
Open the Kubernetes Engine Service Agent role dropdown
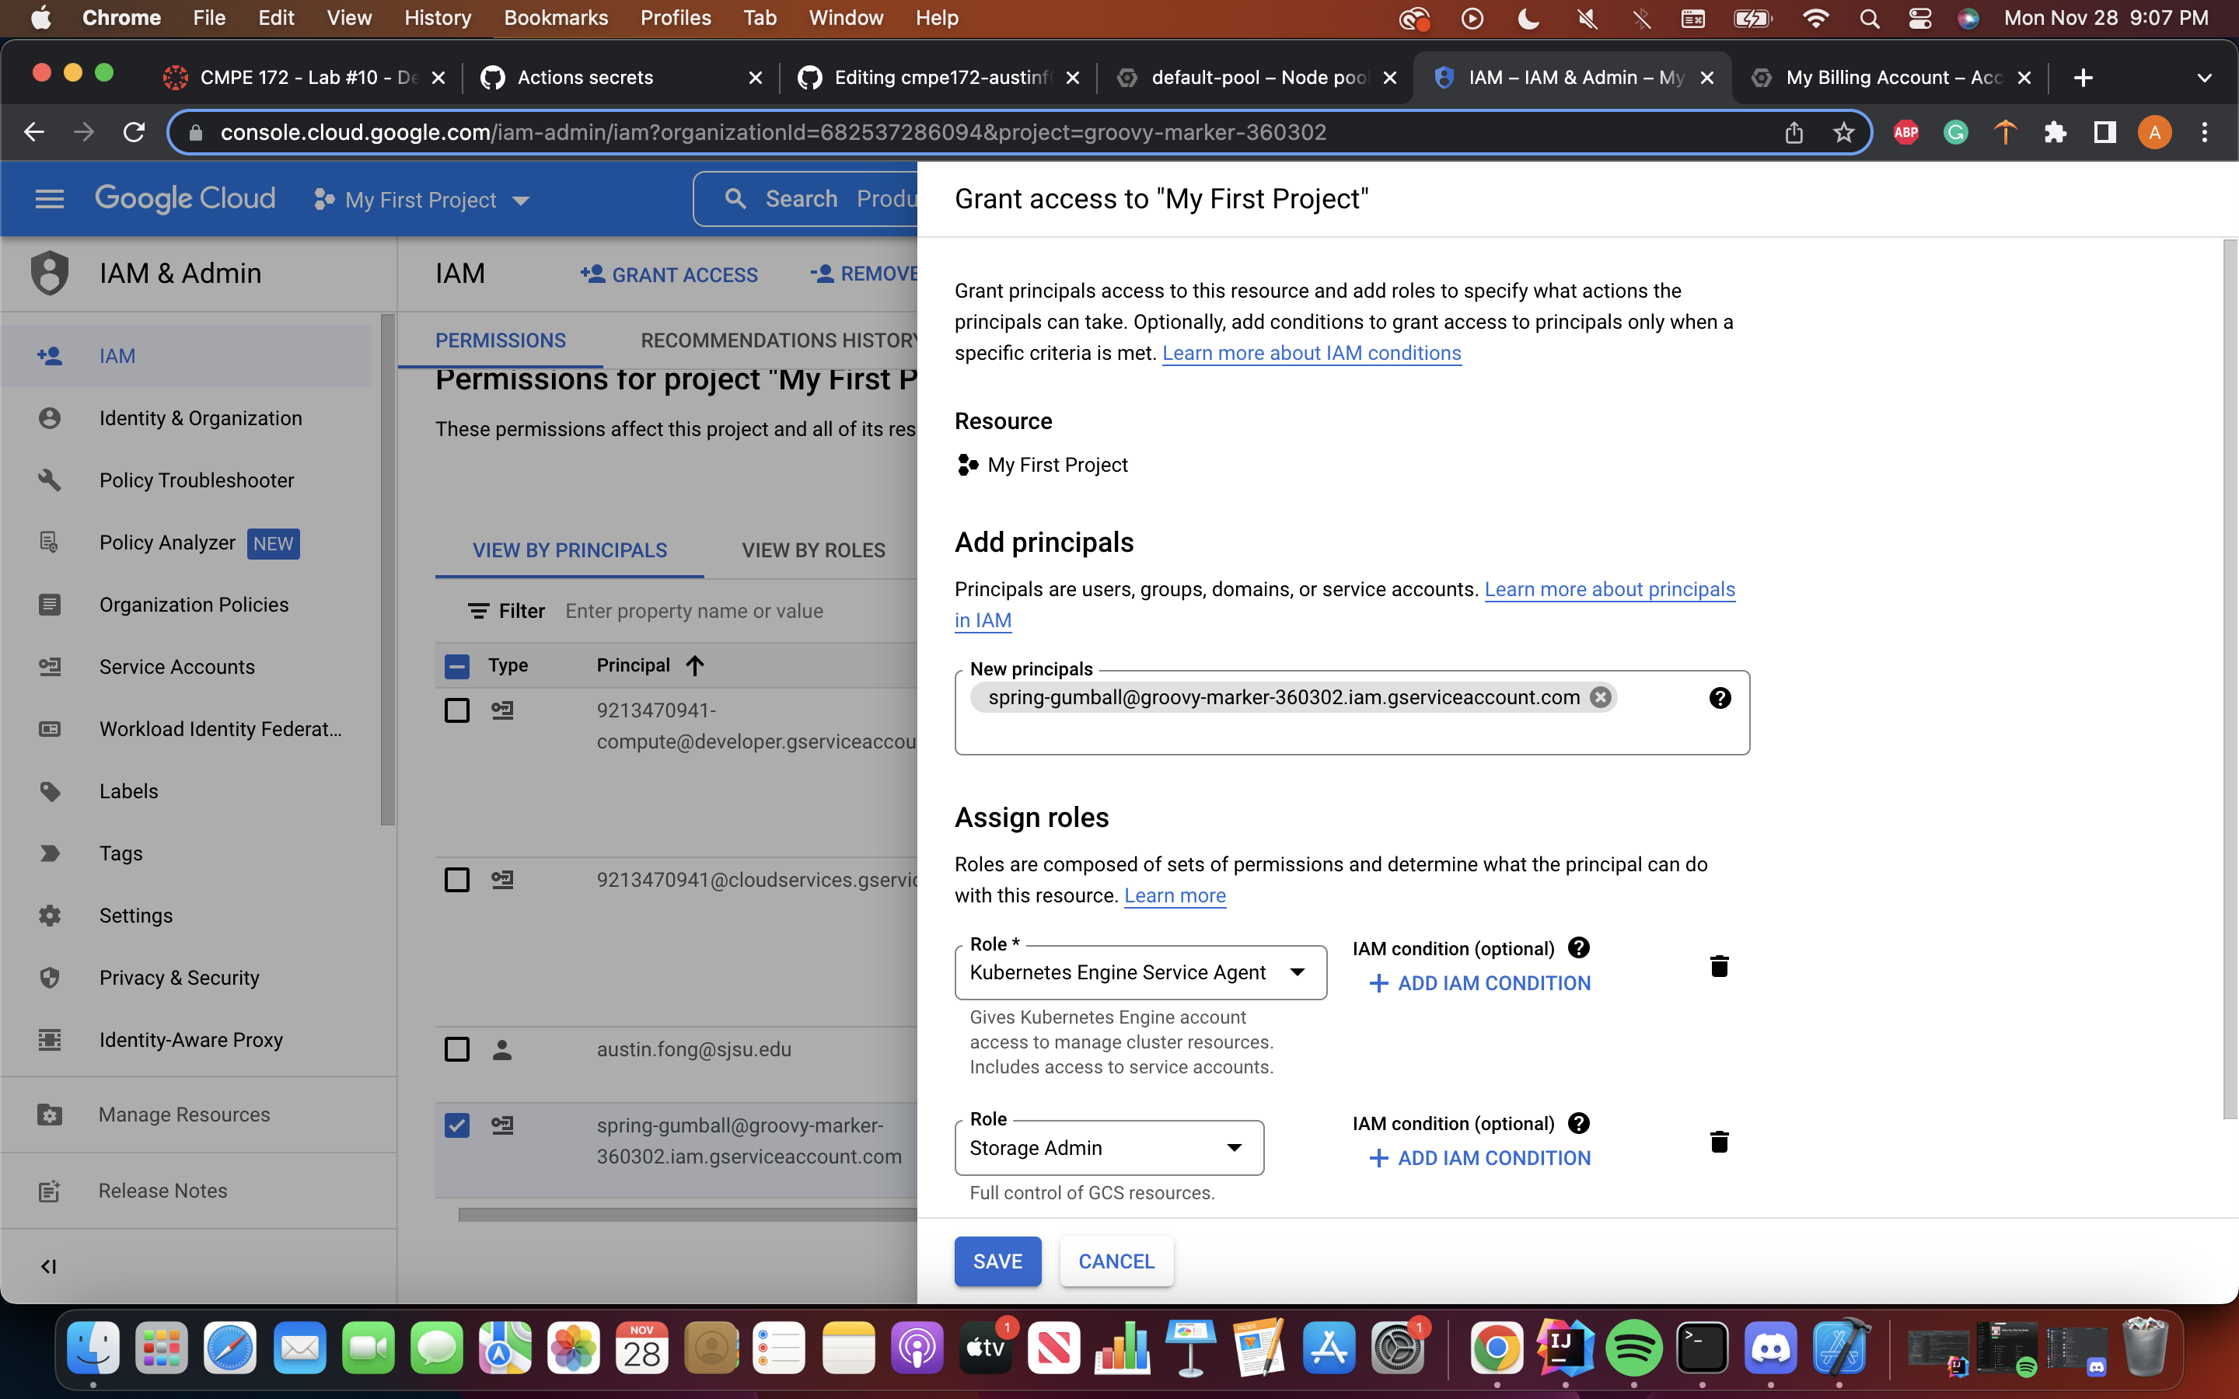(1140, 972)
